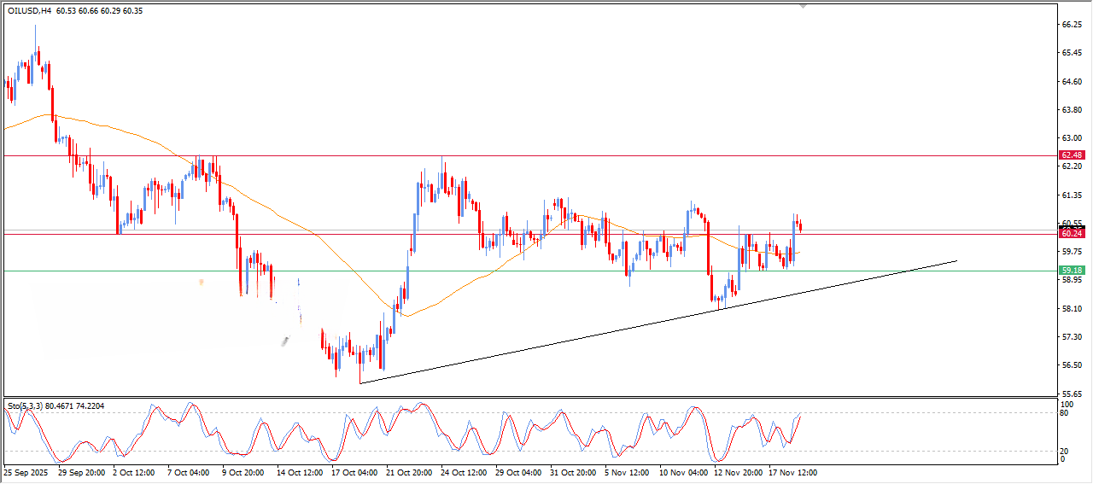The height and width of the screenshot is (484, 1093).
Task: Click the Sto(5,3,3) indicator label
Action: coord(30,406)
